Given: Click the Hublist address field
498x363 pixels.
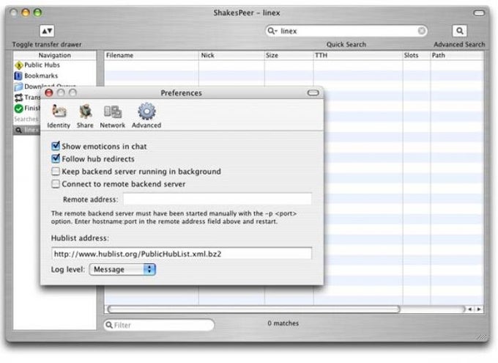Looking at the screenshot, I should pos(182,254).
